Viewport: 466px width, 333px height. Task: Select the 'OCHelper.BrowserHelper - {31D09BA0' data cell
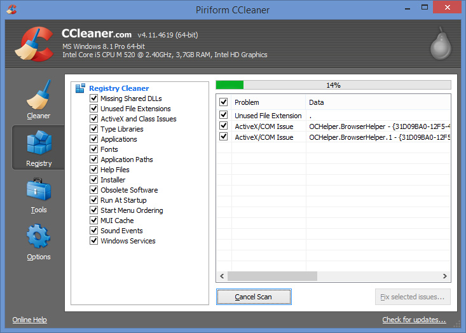click(380, 126)
